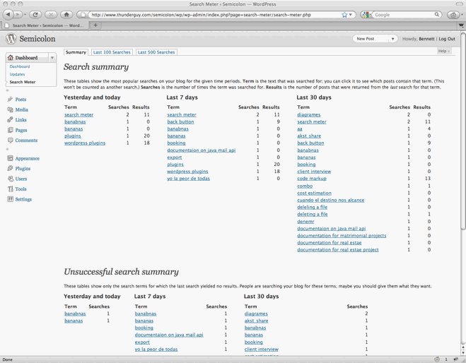The height and width of the screenshot is (363, 466).
Task: Switch to Last 100 Searches tab
Action: click(112, 52)
